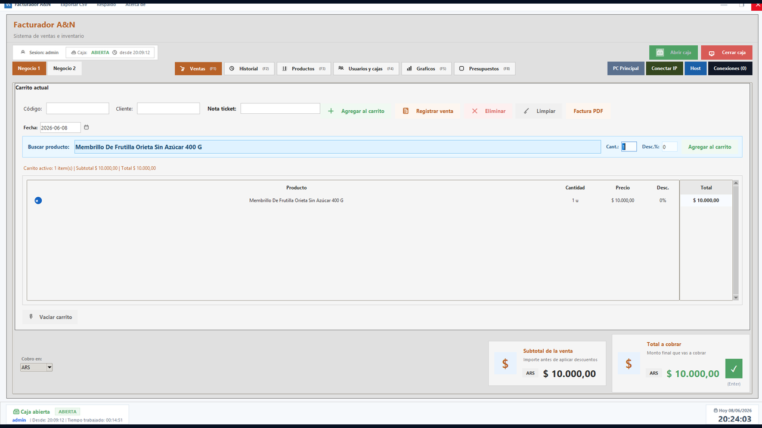Click the Carrito activo summary line
Image resolution: width=762 pixels, height=428 pixels.
coord(89,168)
